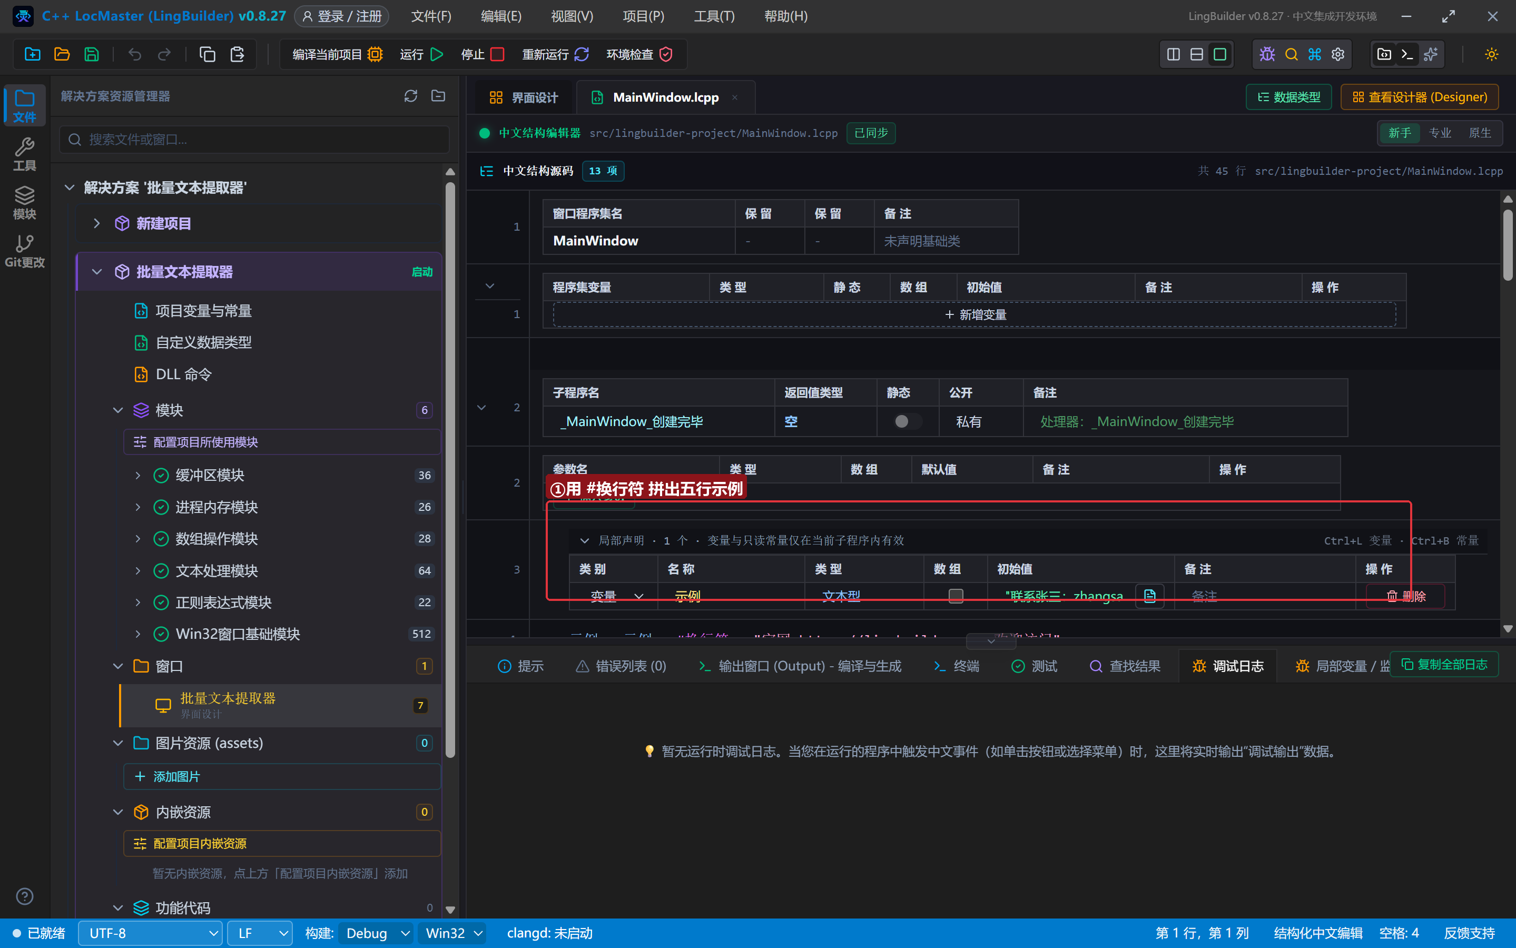Image resolution: width=1516 pixels, height=948 pixels.
Task: Open the Git更改 sidebar panel
Action: pos(24,251)
